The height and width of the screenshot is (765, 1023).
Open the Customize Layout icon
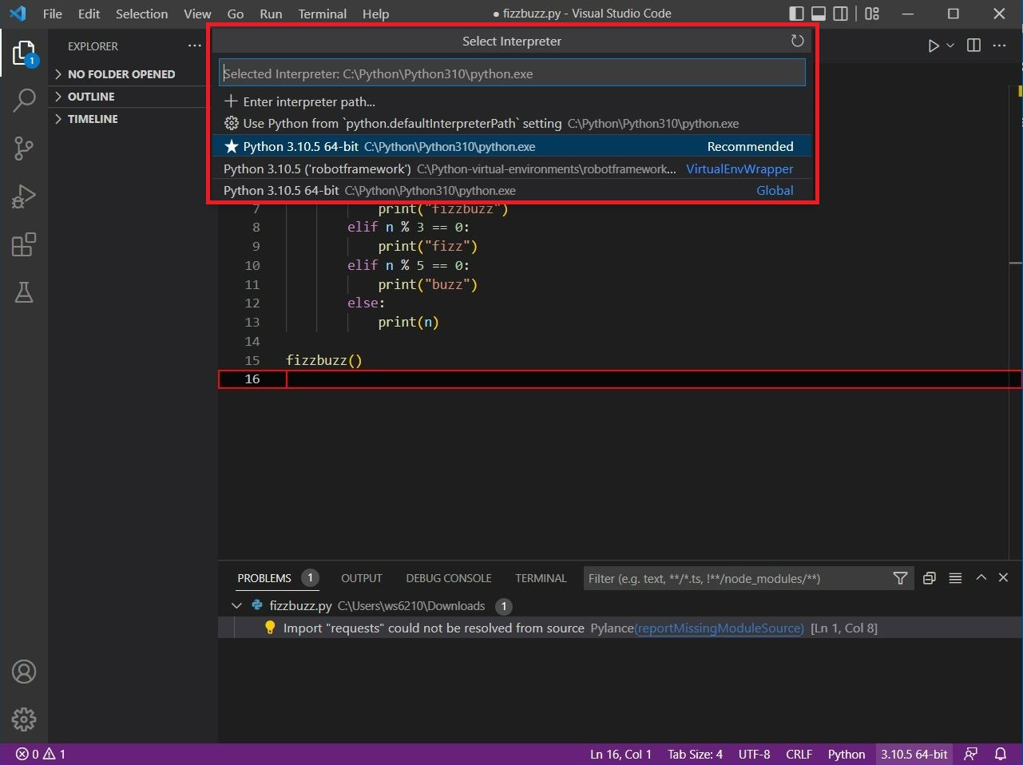(x=872, y=14)
